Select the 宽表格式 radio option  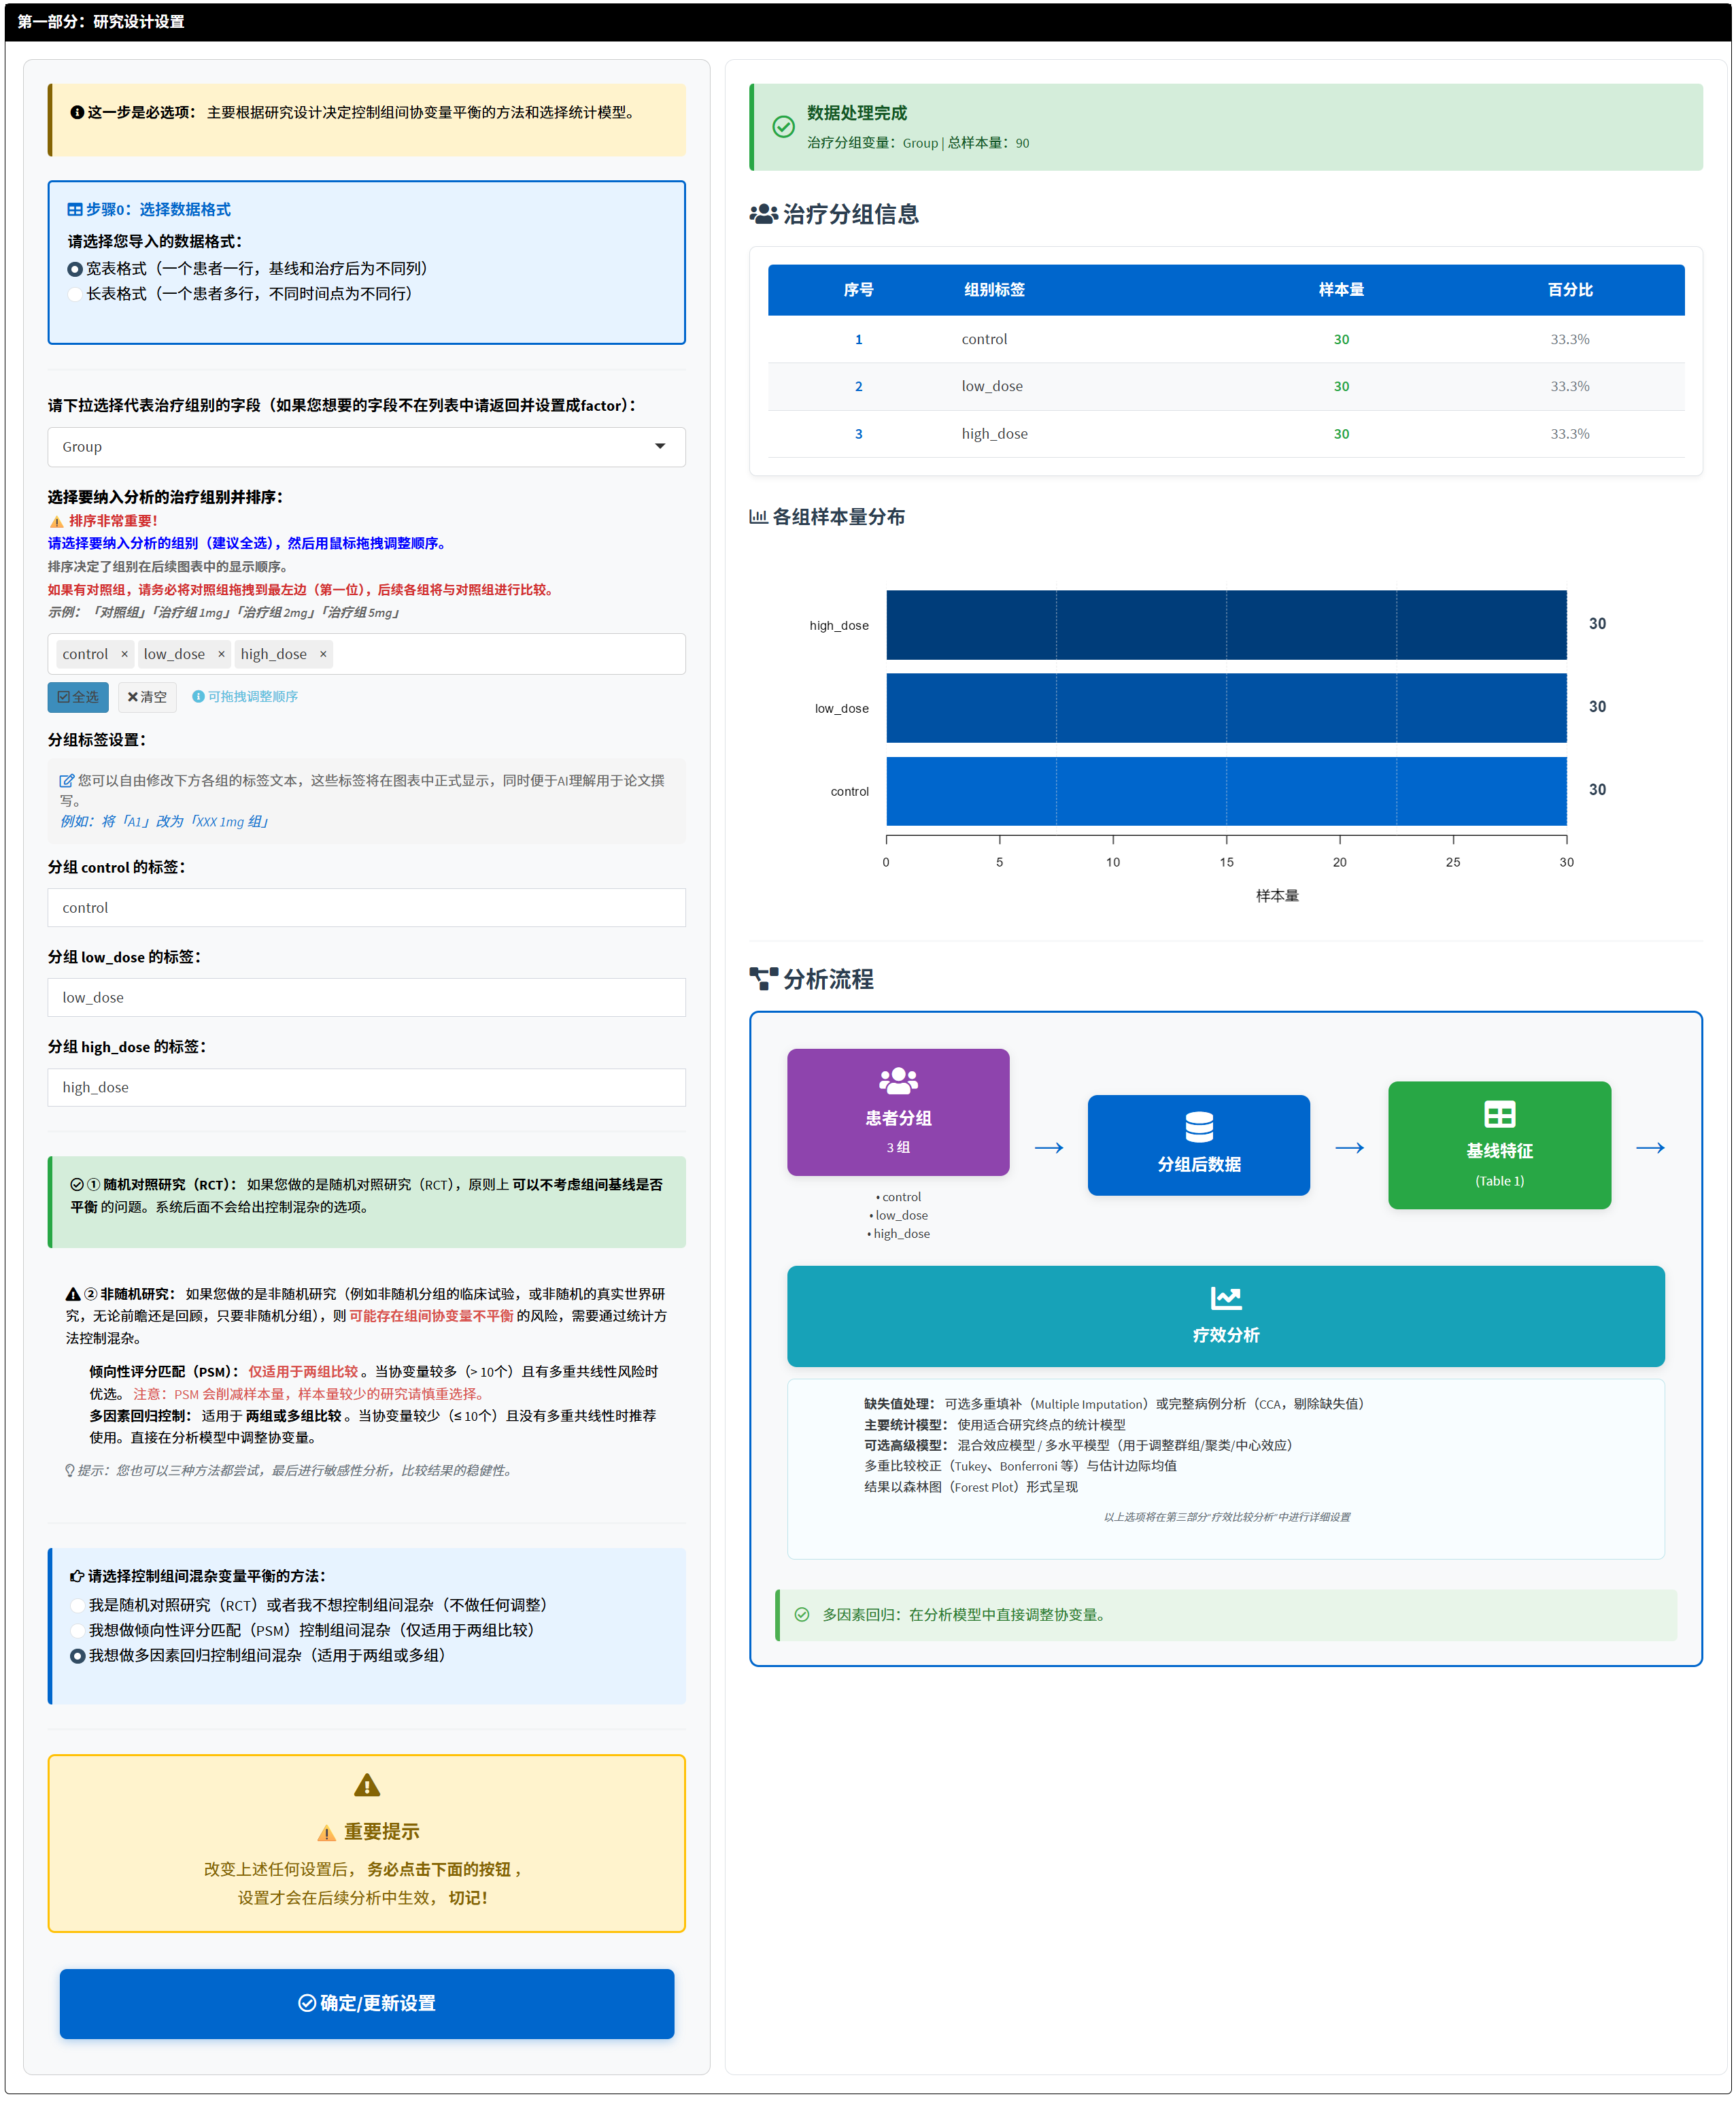tap(75, 269)
